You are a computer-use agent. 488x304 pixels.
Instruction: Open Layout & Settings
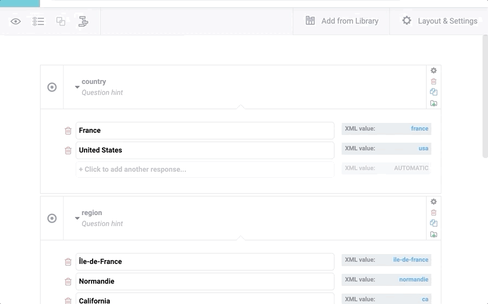(439, 21)
